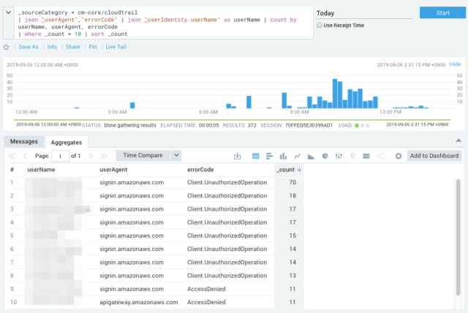Select the single value chart icon

click(x=366, y=156)
